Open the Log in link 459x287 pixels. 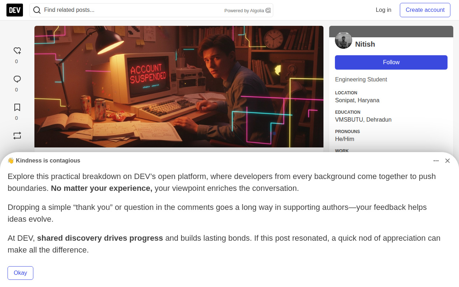point(383,10)
